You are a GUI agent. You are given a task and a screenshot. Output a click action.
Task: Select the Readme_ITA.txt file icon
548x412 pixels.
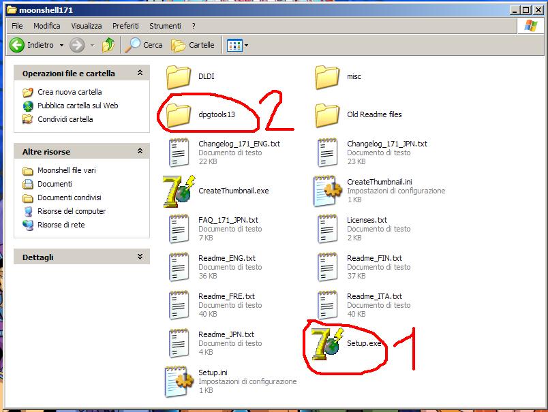[327, 305]
